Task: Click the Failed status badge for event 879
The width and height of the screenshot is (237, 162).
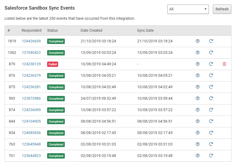Action: 52,64
